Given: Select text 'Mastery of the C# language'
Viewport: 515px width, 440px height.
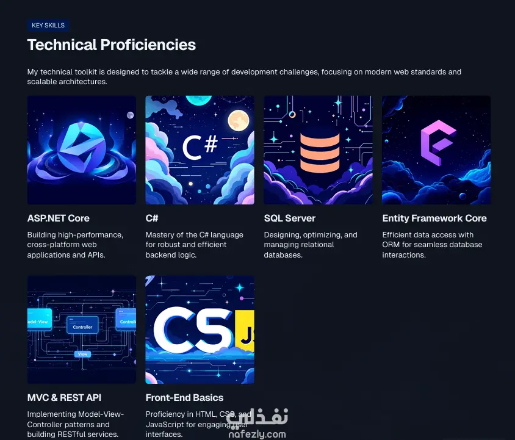Looking at the screenshot, I should (195, 234).
